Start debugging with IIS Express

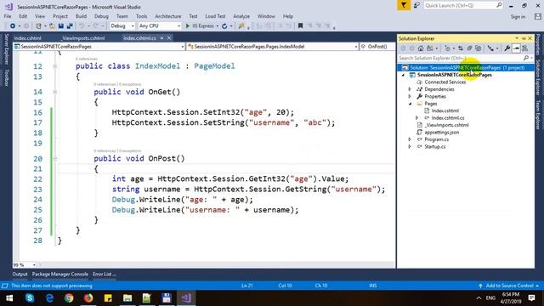pos(200,26)
